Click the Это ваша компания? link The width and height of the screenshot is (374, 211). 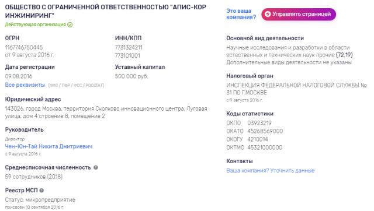point(241,14)
